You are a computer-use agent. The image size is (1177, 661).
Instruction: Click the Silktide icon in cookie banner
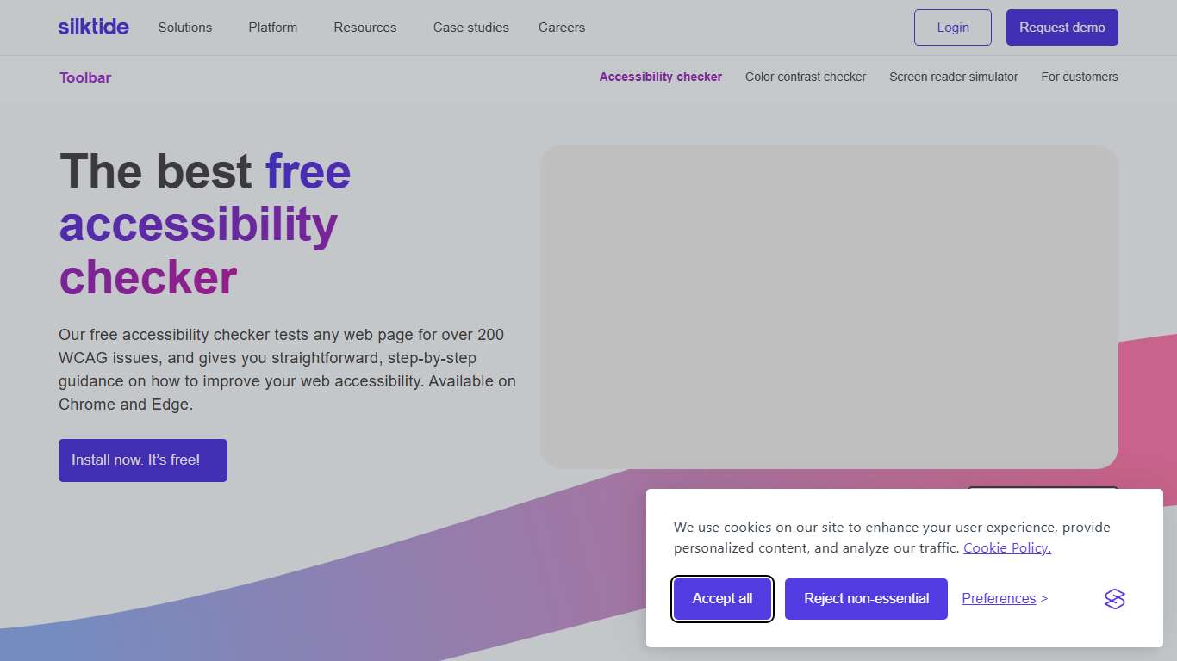coord(1114,598)
